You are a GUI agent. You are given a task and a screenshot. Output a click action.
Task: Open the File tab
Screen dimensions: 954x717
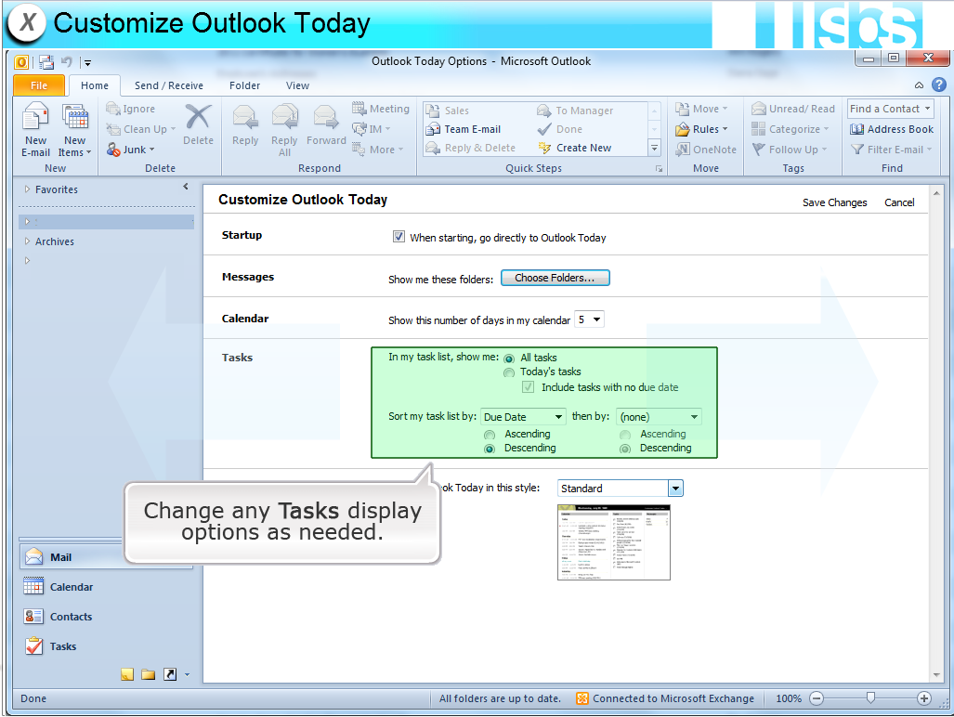39,85
